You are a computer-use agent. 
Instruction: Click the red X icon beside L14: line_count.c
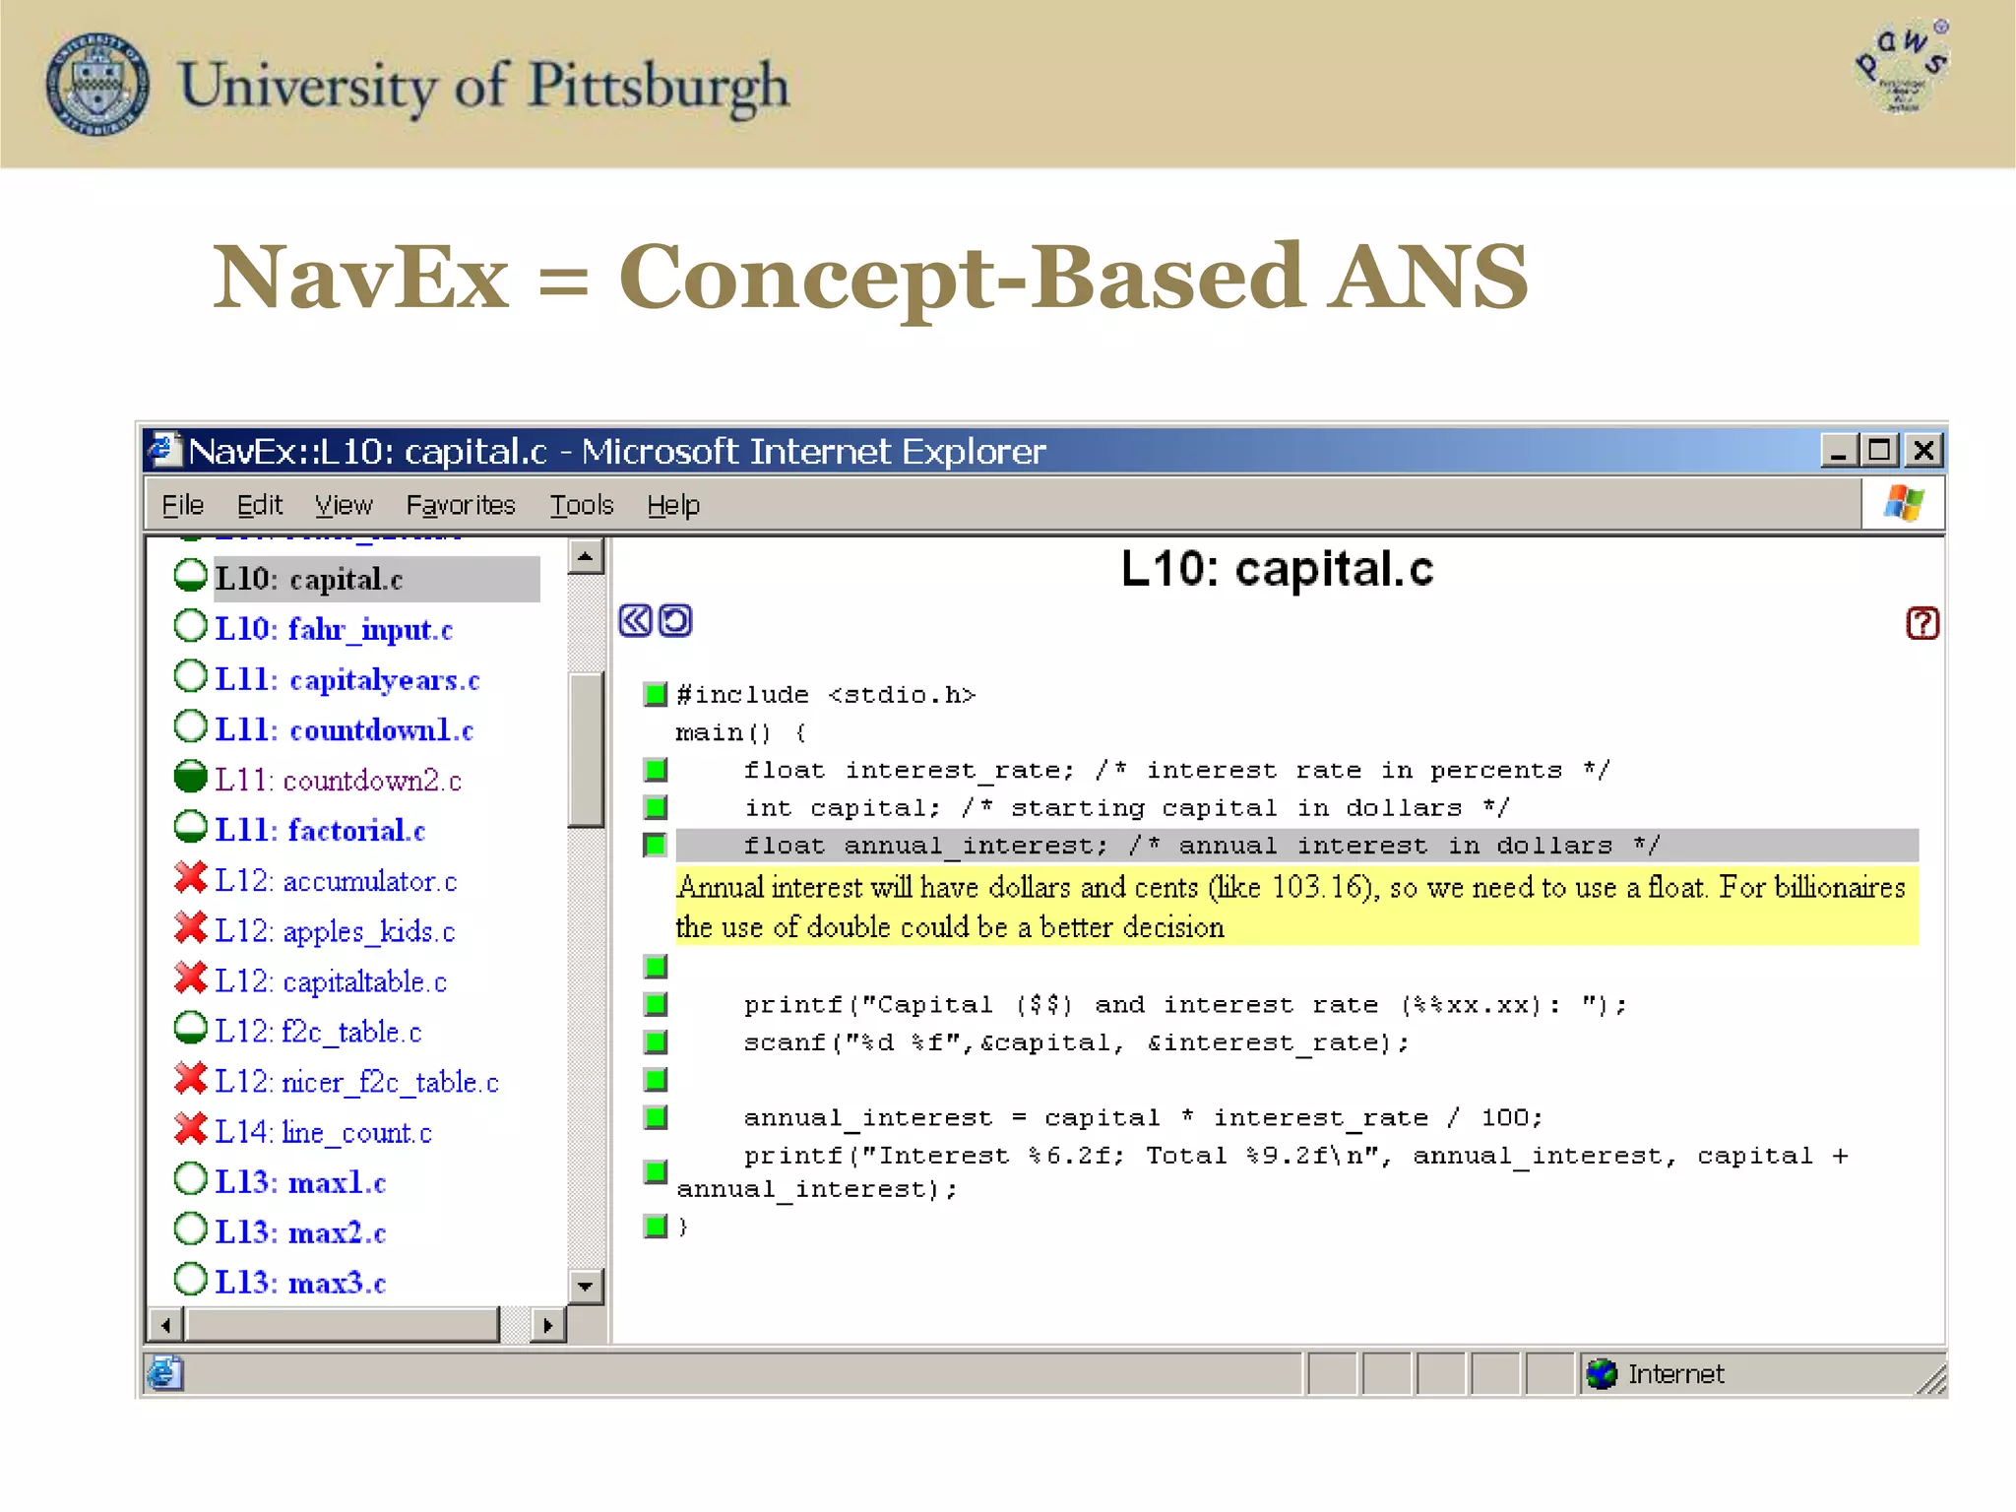[x=191, y=1129]
